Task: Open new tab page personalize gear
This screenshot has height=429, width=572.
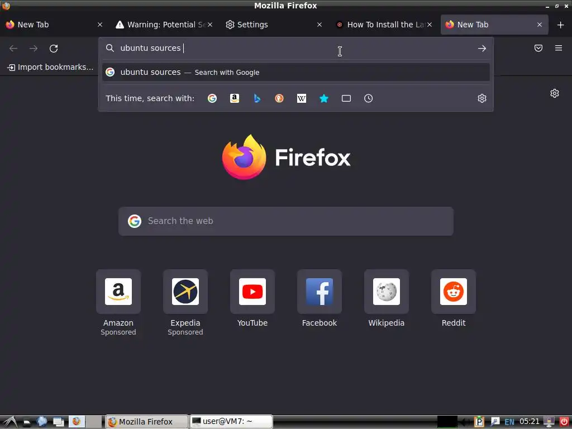Action: coord(555,93)
